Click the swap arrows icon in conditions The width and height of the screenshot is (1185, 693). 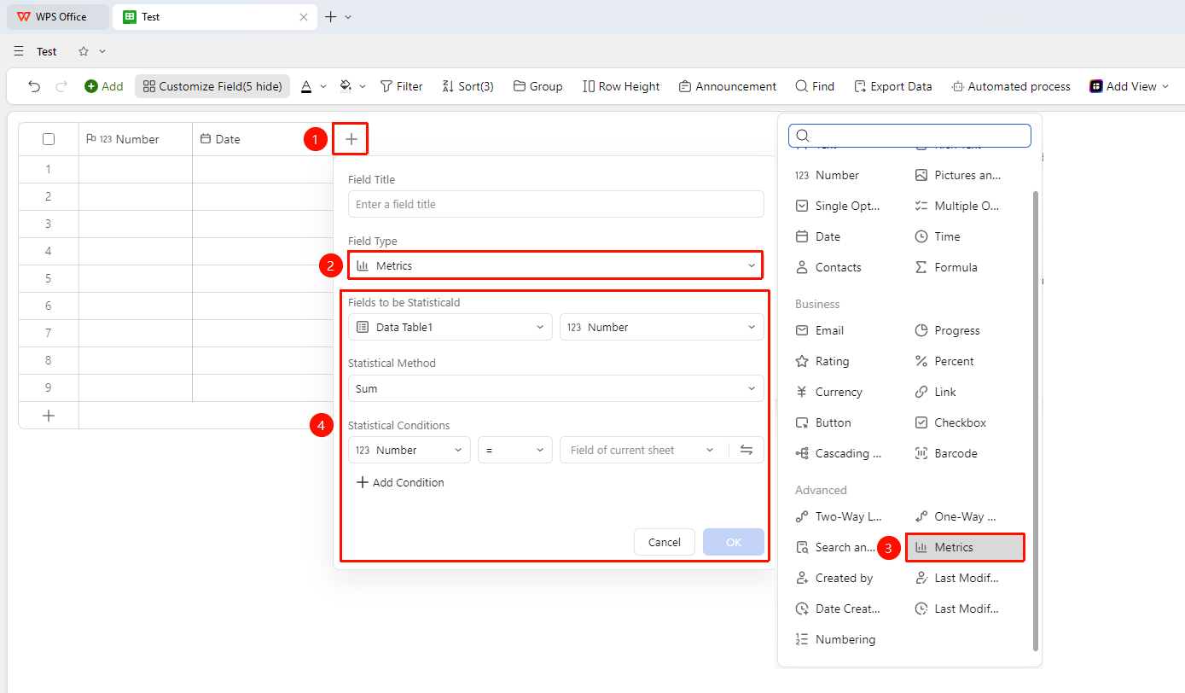coord(746,450)
